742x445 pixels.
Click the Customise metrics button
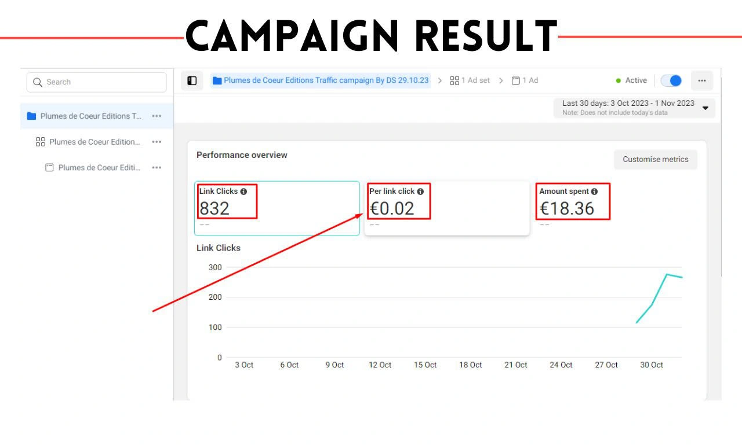(x=656, y=159)
